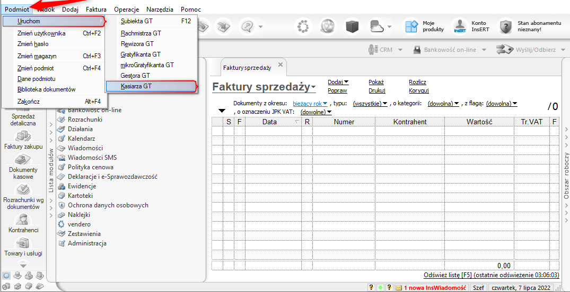This screenshot has height=292, width=570.
Task: Select Gestora GT from the submenu
Action: [151, 76]
